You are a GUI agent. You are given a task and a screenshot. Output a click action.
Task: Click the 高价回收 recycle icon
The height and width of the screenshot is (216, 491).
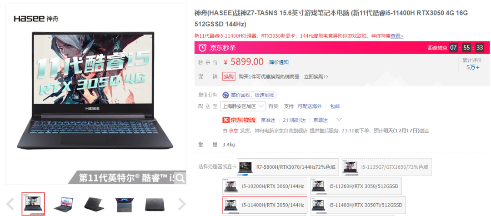[225, 95]
